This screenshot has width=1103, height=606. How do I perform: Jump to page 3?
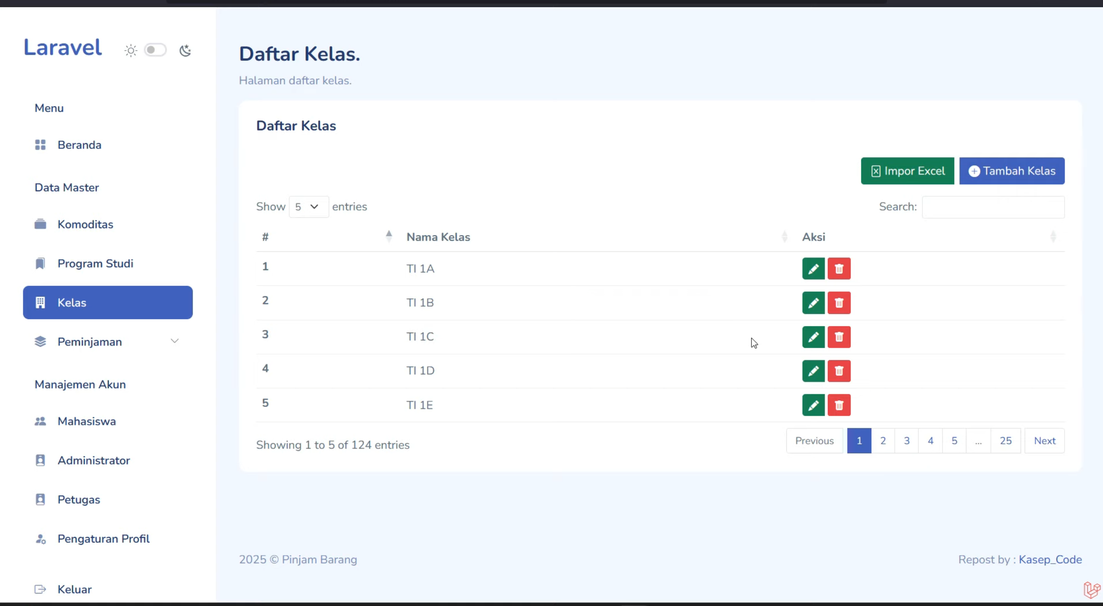pyautogui.click(x=907, y=441)
